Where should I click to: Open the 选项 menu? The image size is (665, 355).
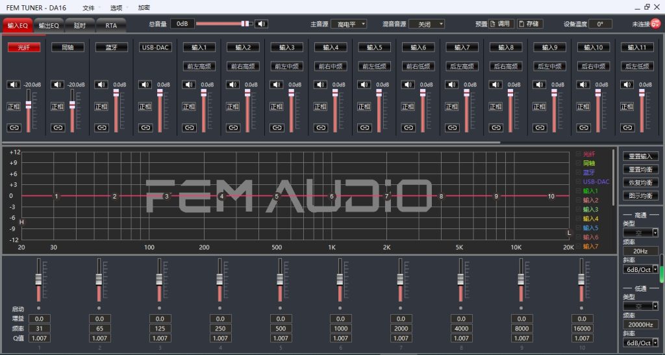pos(116,8)
